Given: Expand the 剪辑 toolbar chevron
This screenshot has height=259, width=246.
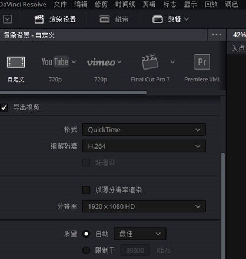Looking at the screenshot, I should click(x=187, y=19).
